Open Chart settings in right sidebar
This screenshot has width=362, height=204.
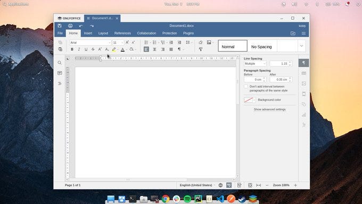coord(304,115)
